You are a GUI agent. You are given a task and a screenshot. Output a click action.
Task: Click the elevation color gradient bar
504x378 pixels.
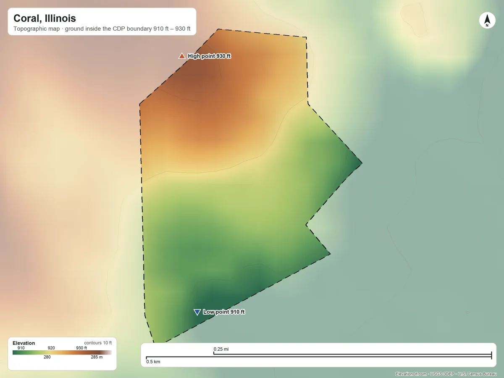point(62,352)
